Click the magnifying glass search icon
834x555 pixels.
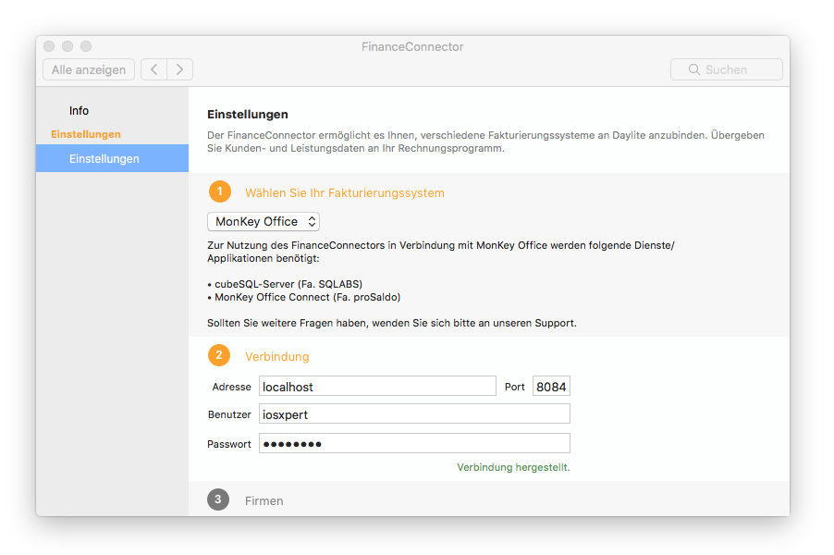(694, 69)
